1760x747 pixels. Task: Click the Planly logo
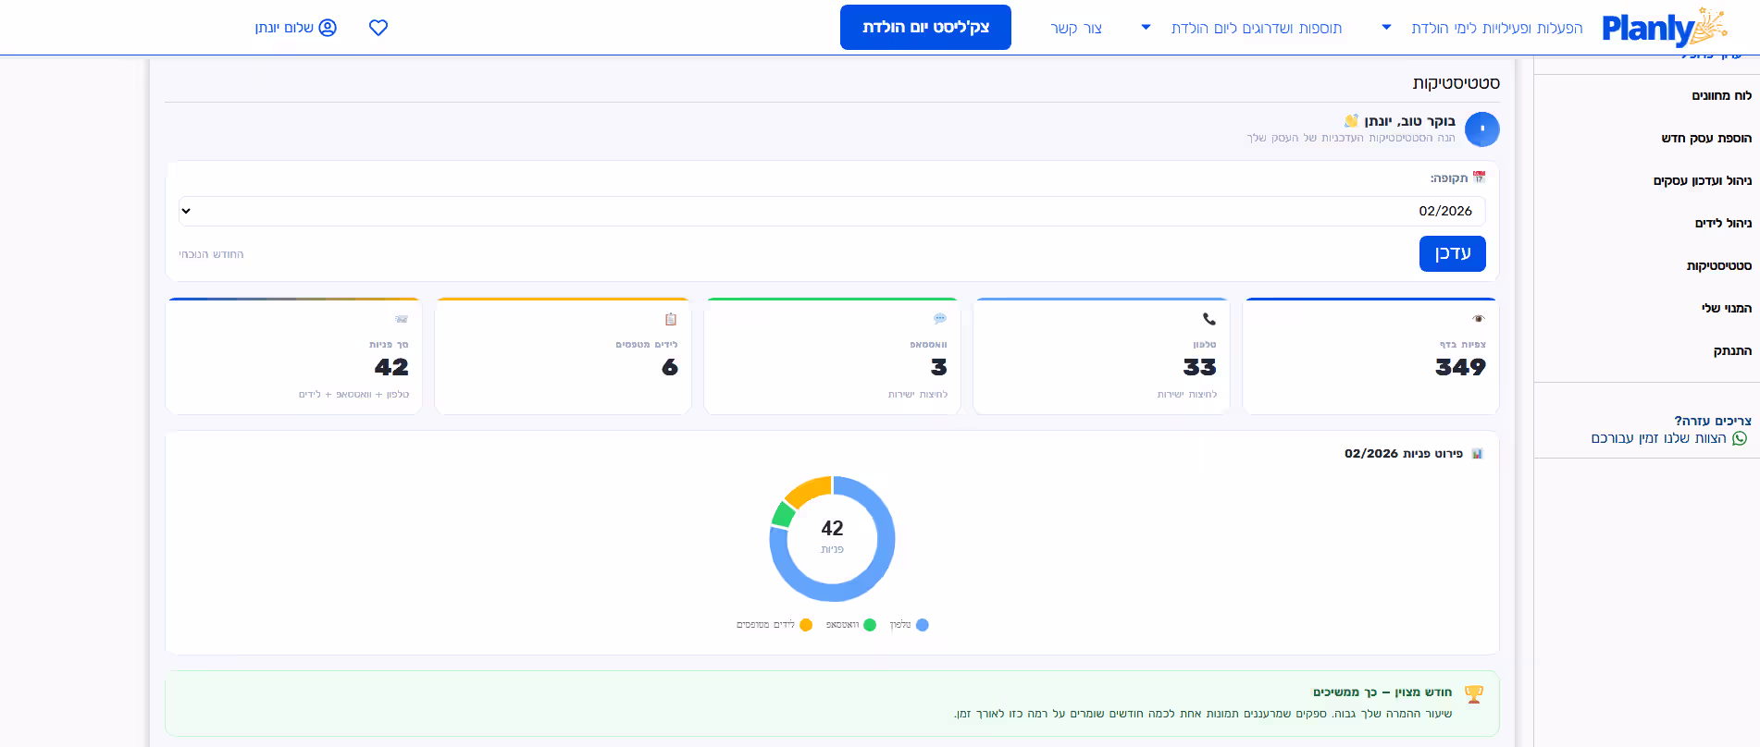(1663, 28)
